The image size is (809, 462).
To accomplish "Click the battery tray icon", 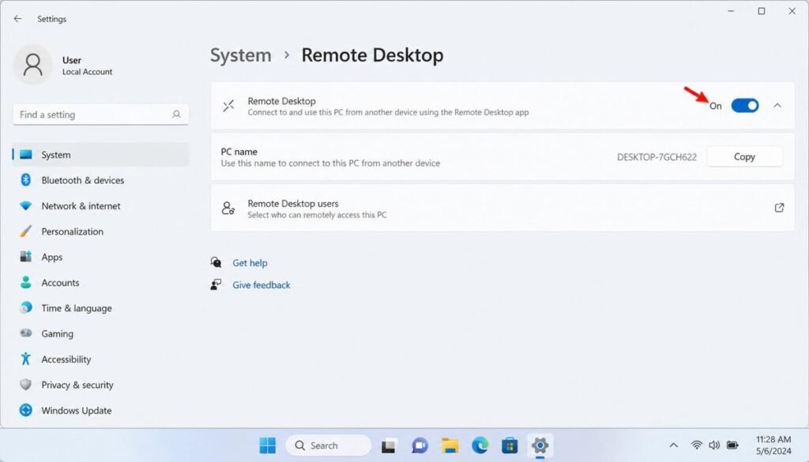I will [732, 445].
